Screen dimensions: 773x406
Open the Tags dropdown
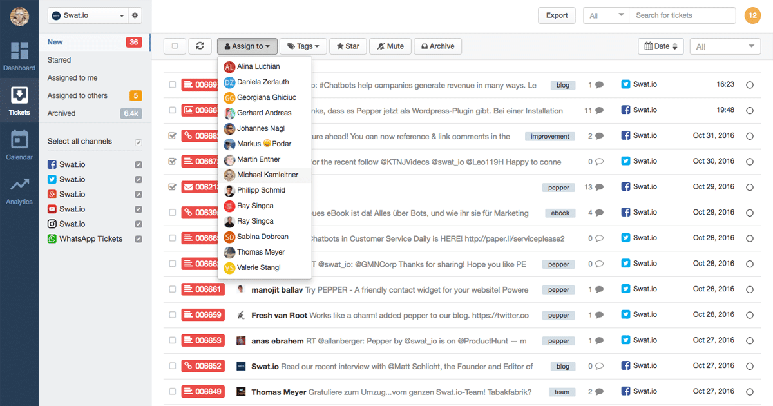click(303, 46)
